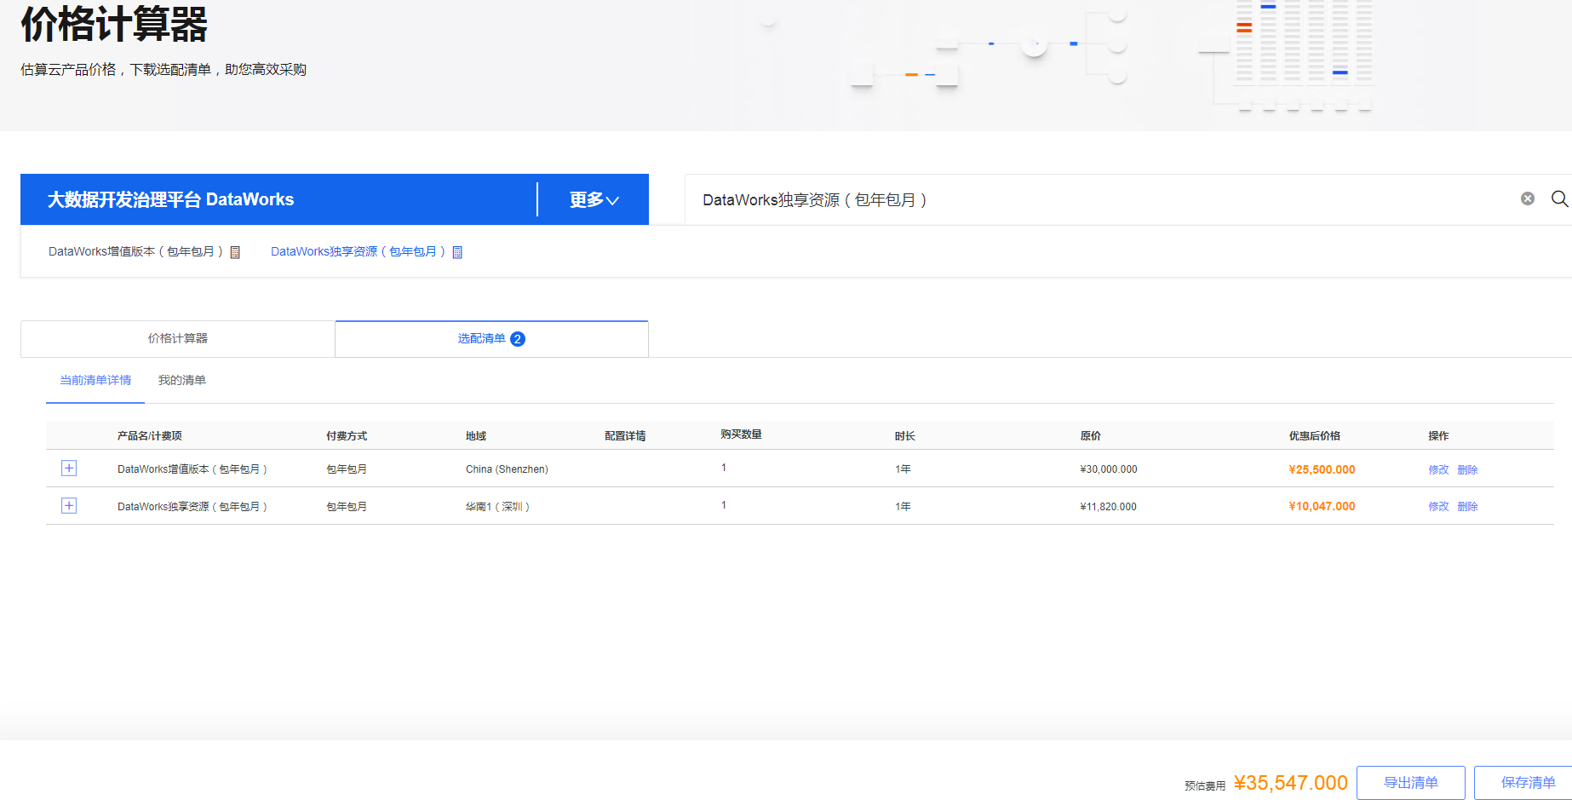Switch to the 价格计算器 tab

pyautogui.click(x=177, y=338)
